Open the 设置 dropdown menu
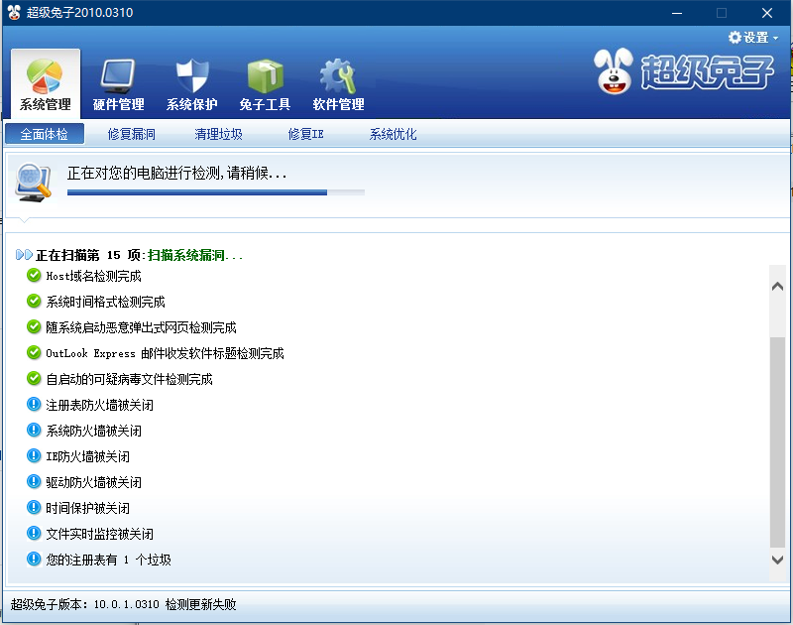 pos(753,36)
